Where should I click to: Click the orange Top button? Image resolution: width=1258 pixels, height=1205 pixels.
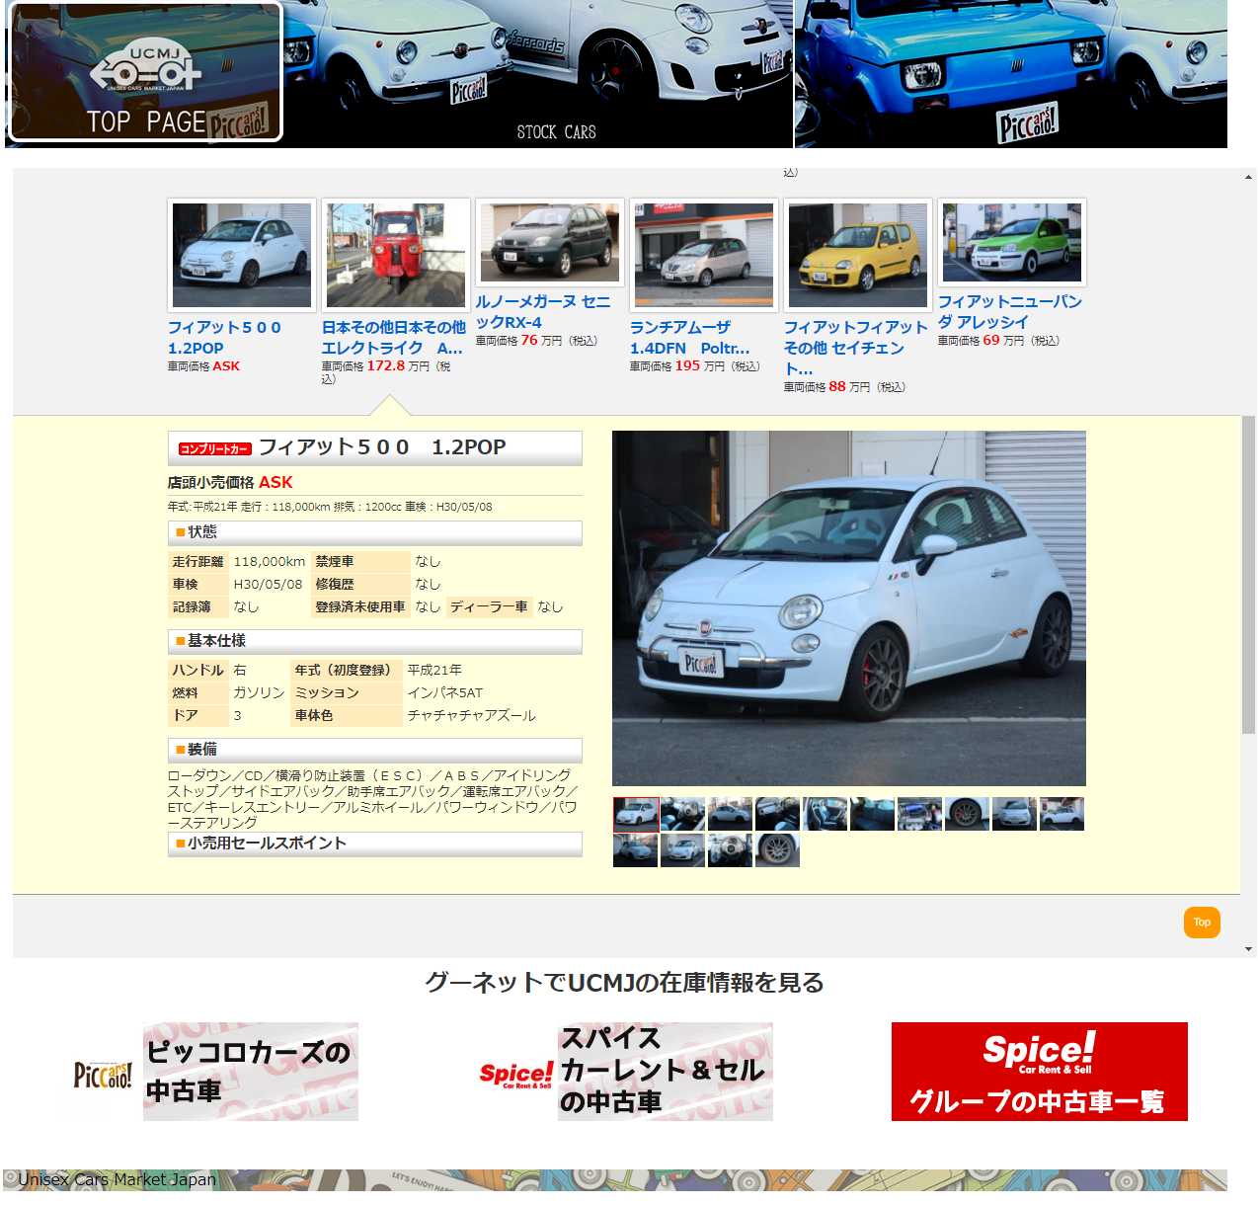(x=1202, y=923)
